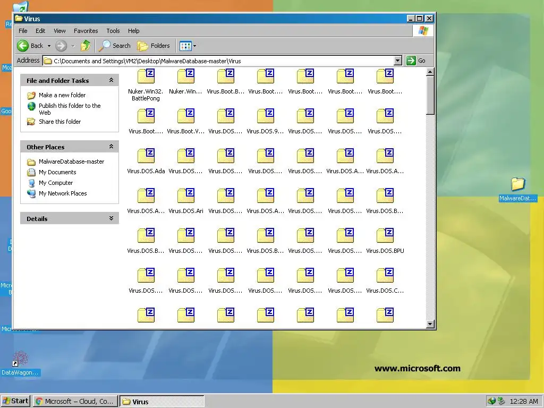Click the Up one level folder icon

point(86,46)
